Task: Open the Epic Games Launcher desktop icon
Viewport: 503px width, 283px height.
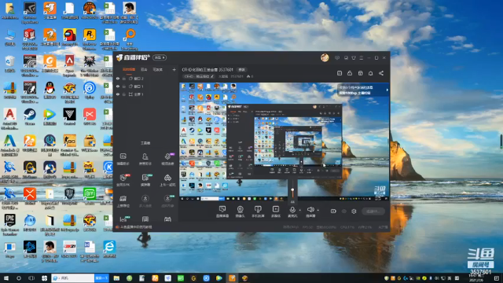Action: (9, 225)
